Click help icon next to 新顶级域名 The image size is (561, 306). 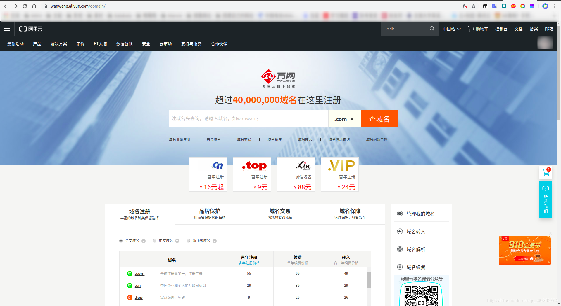pyautogui.click(x=215, y=241)
